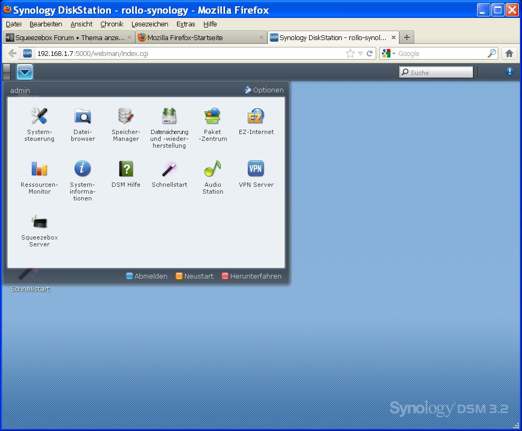Click Herunterfahren to shut down

point(251,276)
